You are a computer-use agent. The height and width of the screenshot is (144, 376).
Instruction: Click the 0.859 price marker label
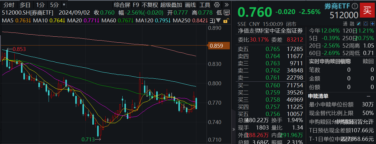tap(219, 46)
